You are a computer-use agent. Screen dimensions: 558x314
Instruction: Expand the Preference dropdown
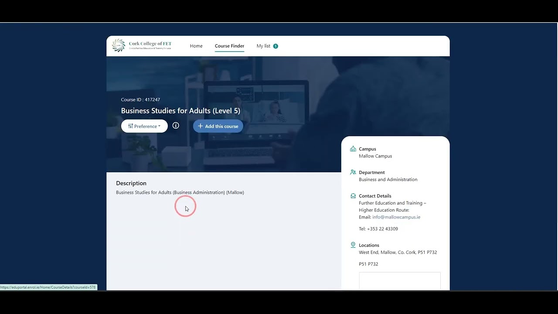[144, 126]
